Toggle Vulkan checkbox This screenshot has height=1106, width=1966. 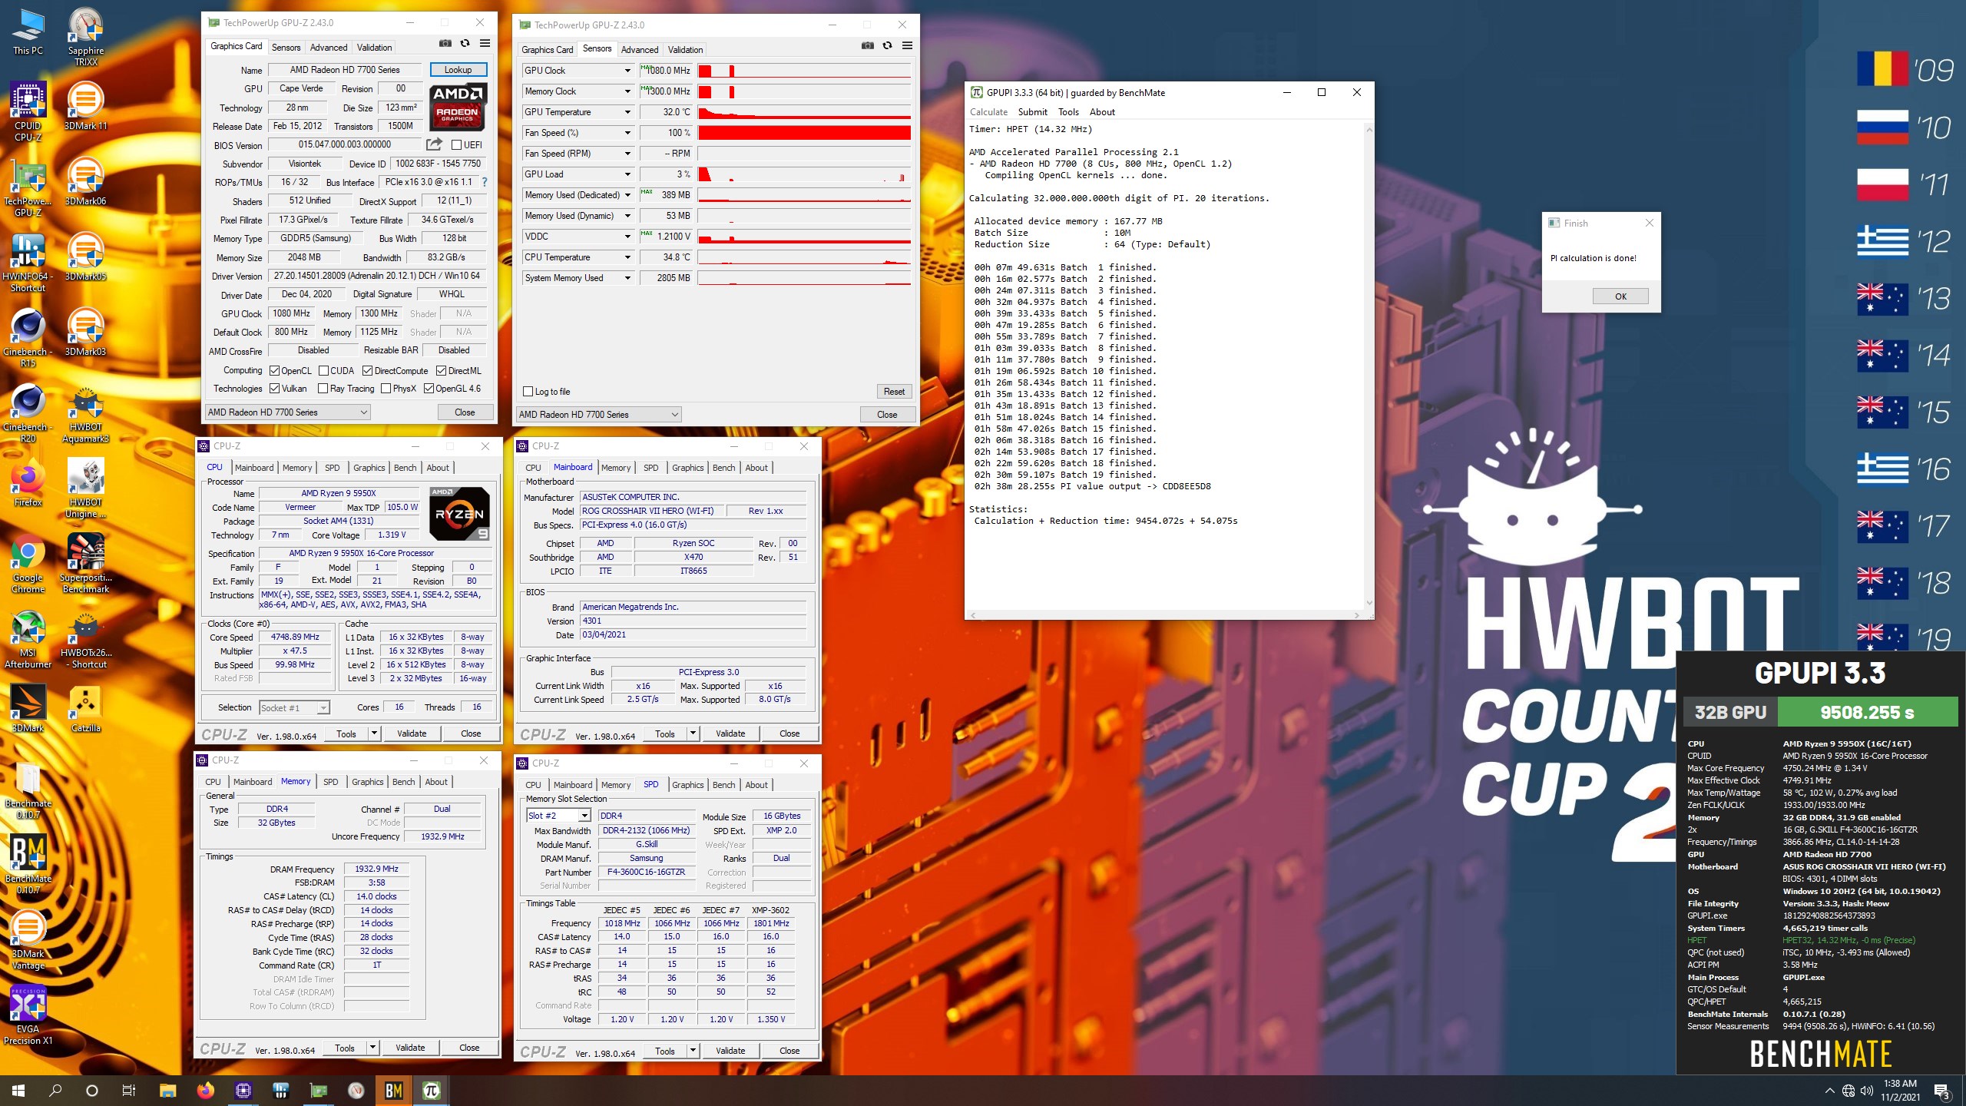tap(274, 389)
